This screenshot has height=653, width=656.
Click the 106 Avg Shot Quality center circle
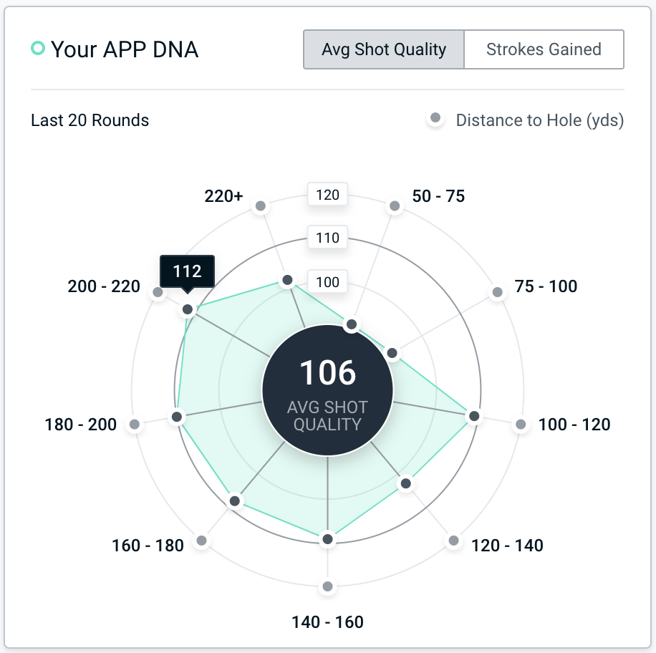pos(327,389)
